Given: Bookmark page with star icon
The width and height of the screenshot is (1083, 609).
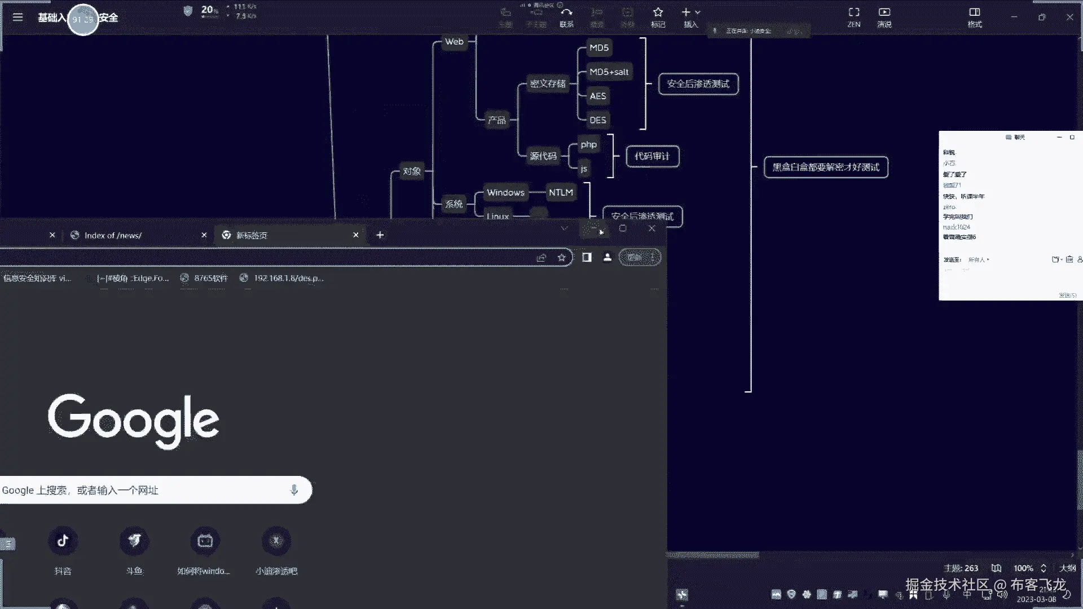Looking at the screenshot, I should tap(561, 258).
